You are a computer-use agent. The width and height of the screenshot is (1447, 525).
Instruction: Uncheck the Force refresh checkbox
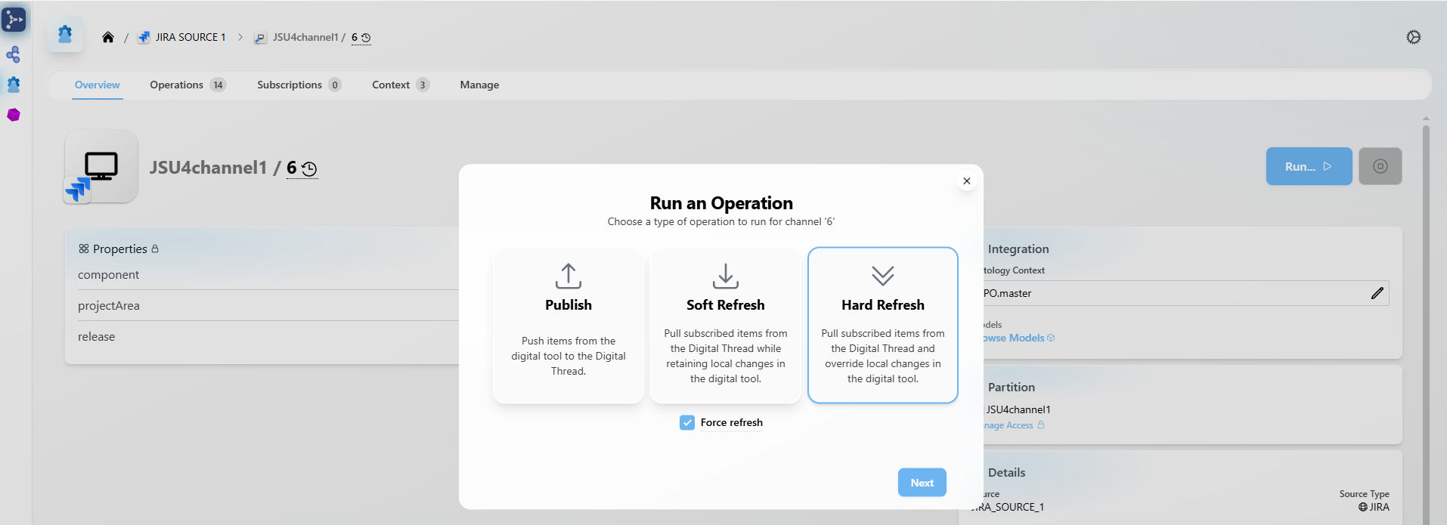point(686,423)
